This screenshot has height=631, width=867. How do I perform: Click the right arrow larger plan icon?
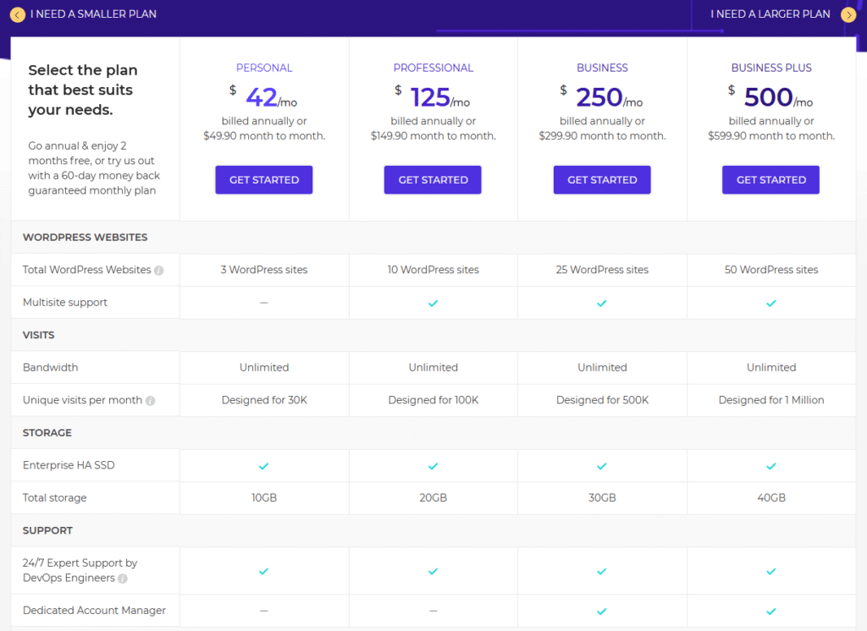848,15
